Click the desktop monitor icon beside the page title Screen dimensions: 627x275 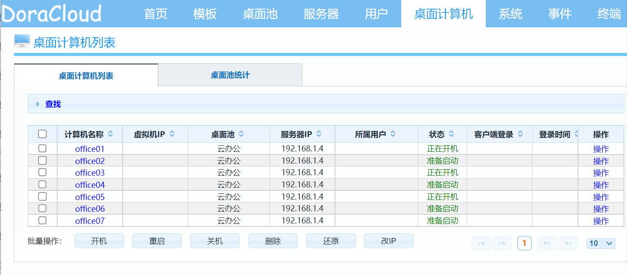[x=22, y=41]
